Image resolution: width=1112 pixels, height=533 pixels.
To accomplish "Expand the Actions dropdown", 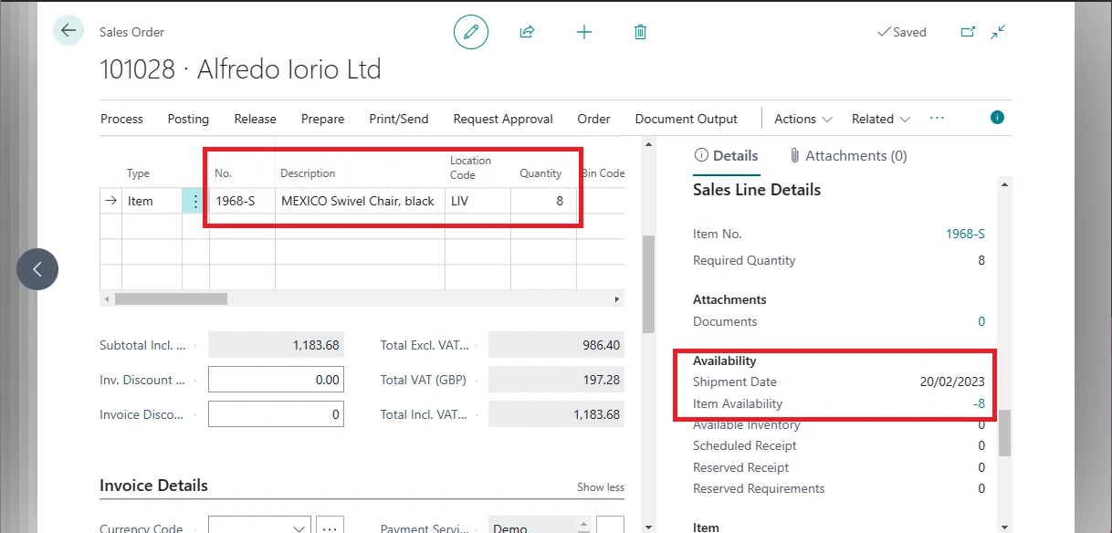I will (803, 119).
